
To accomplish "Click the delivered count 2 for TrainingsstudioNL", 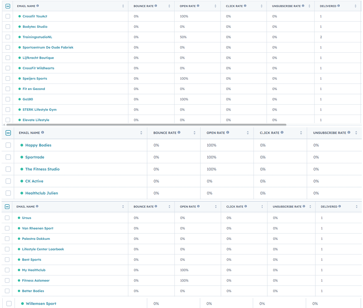I will click(x=321, y=37).
